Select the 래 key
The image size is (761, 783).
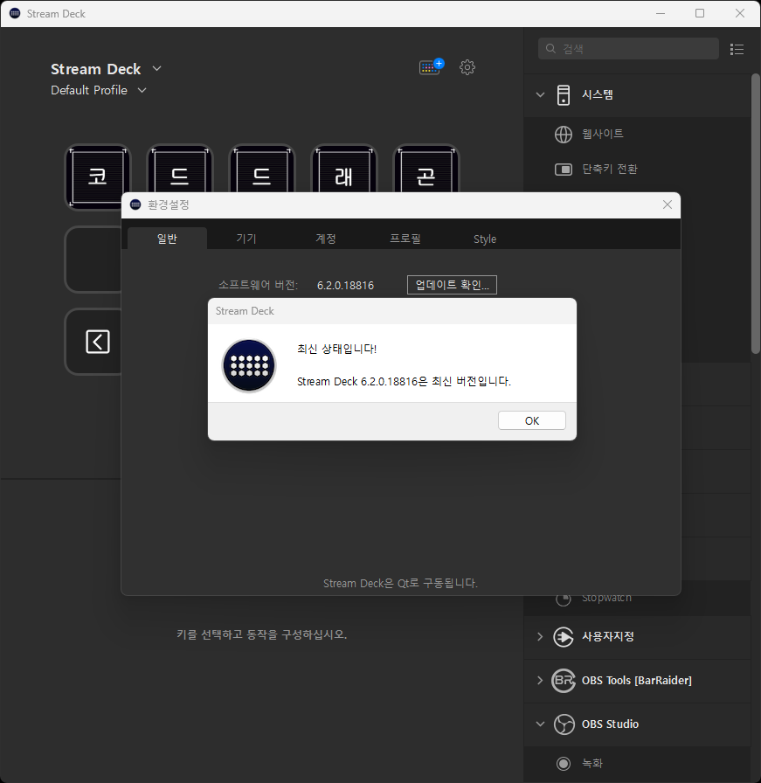(x=344, y=169)
